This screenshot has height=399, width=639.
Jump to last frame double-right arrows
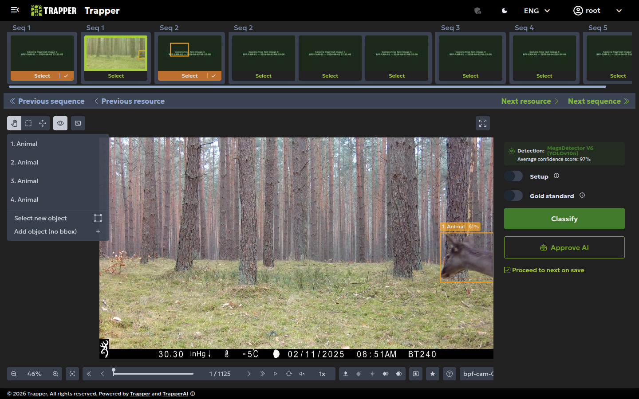click(x=262, y=374)
